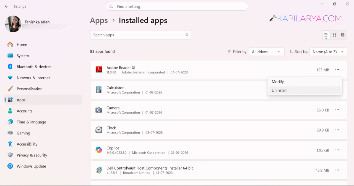Click the Adobe Reader XI app icon
The height and width of the screenshot is (186, 354).
pos(99,70)
